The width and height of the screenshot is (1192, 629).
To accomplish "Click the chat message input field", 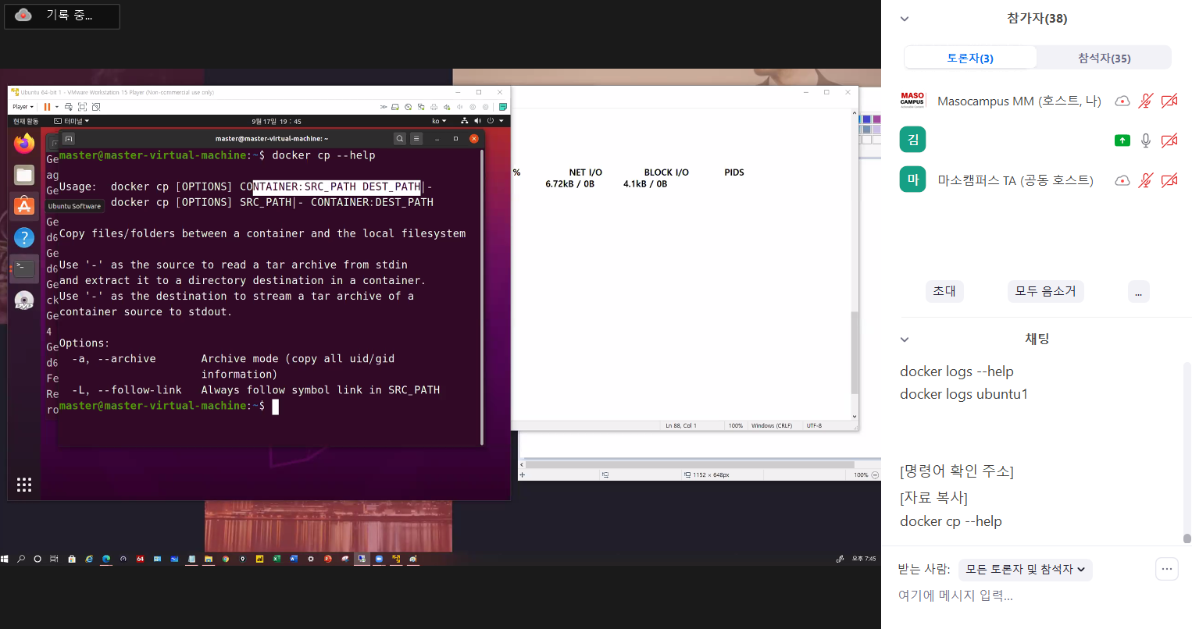I will [1015, 595].
